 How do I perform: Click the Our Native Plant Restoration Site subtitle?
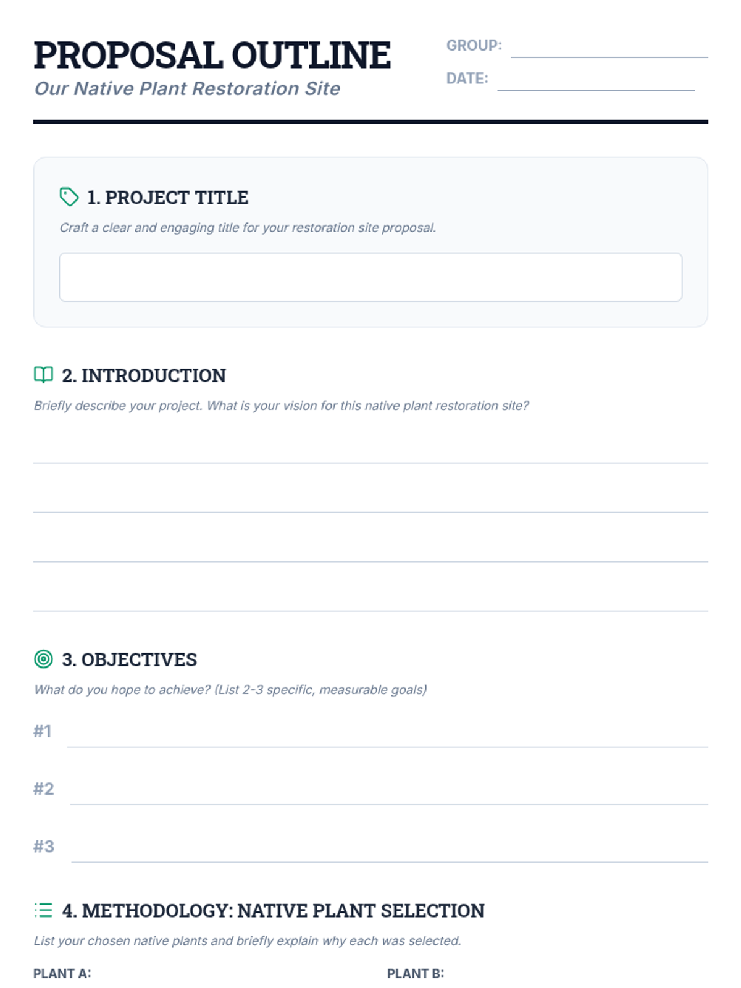(187, 89)
